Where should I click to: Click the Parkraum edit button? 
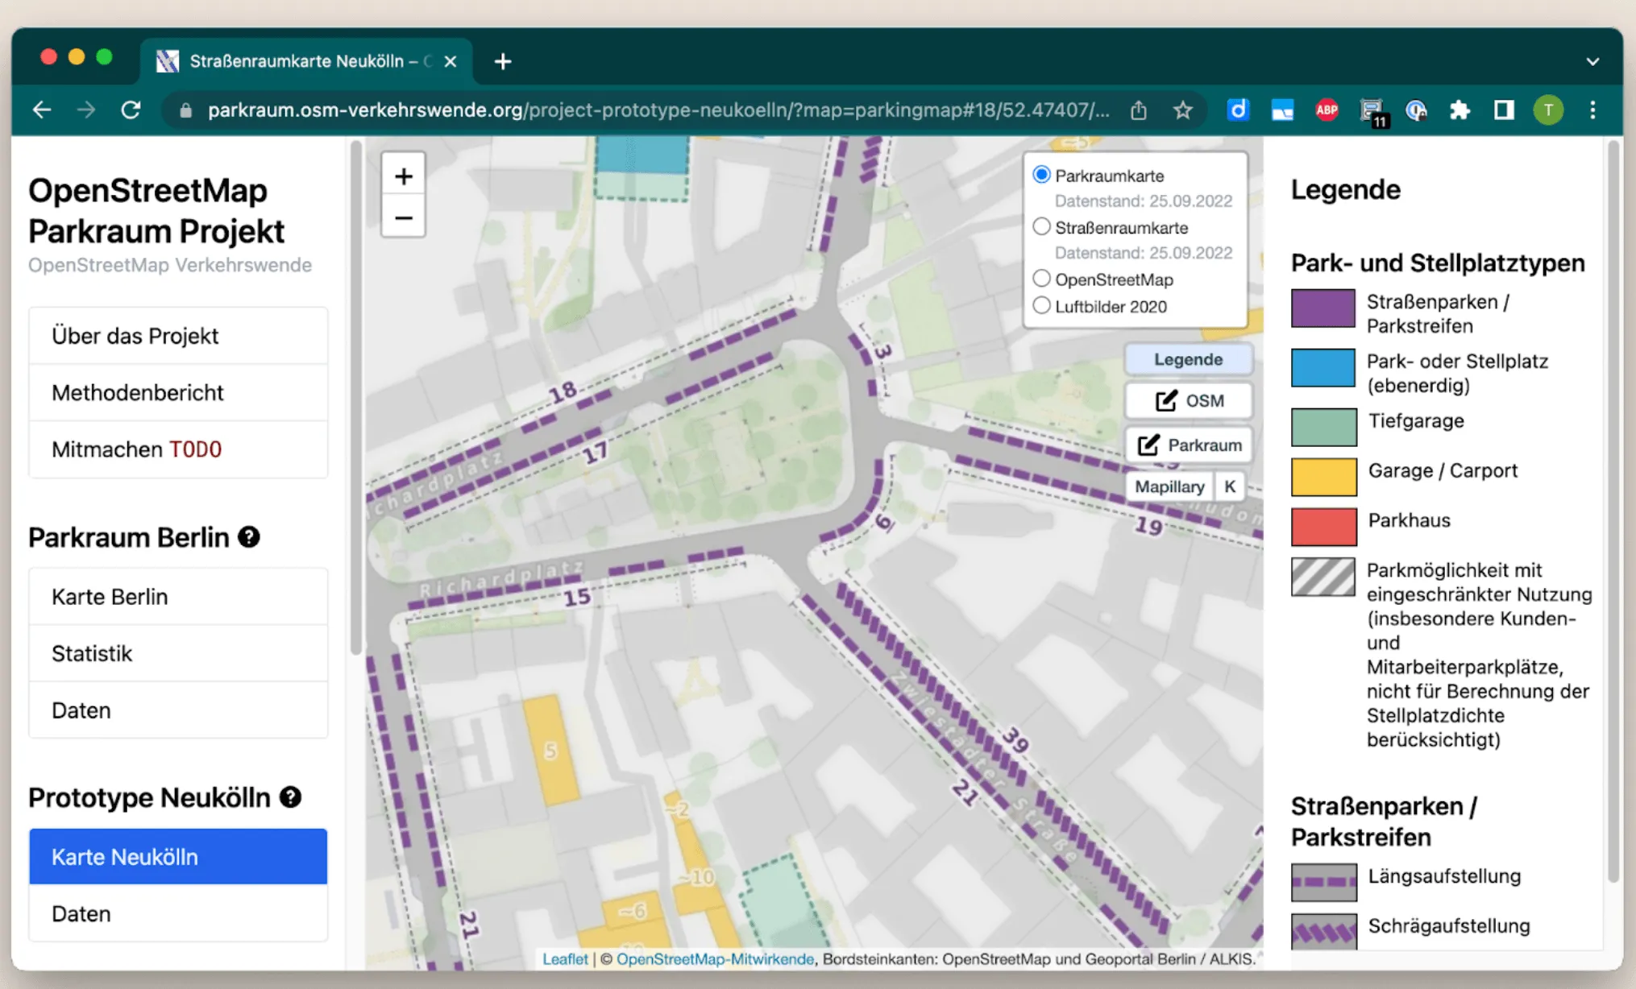(x=1189, y=445)
